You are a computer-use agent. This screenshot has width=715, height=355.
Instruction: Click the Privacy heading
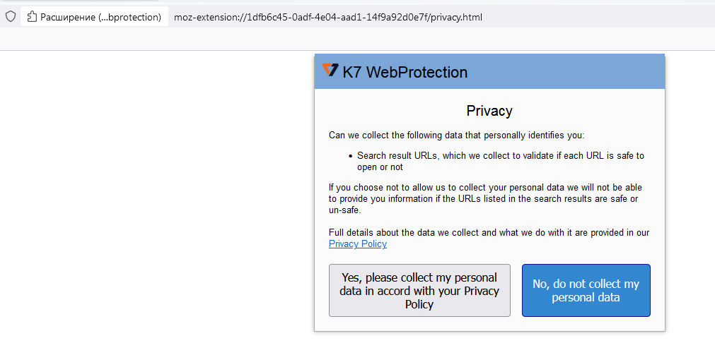click(489, 111)
